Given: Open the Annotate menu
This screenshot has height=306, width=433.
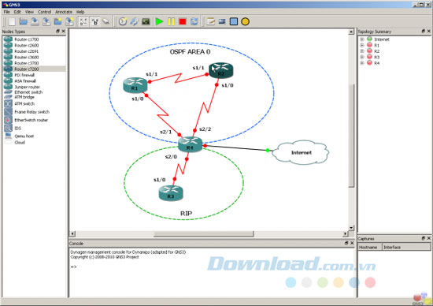Looking at the screenshot, I should (x=64, y=12).
